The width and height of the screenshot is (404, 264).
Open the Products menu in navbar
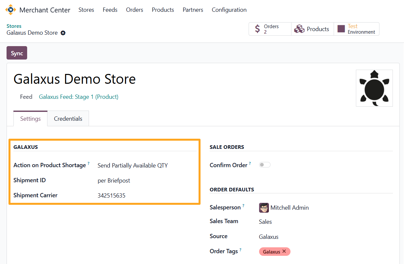(163, 10)
